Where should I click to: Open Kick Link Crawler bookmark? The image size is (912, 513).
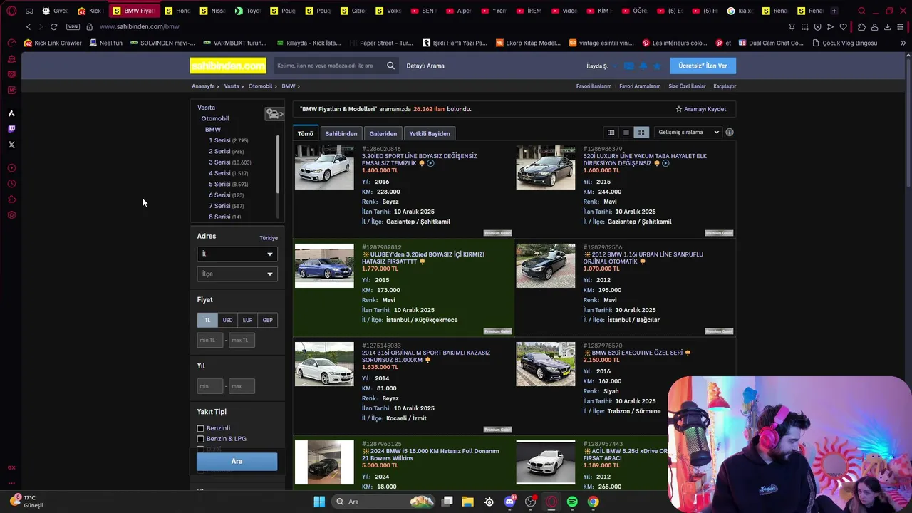coord(53,43)
